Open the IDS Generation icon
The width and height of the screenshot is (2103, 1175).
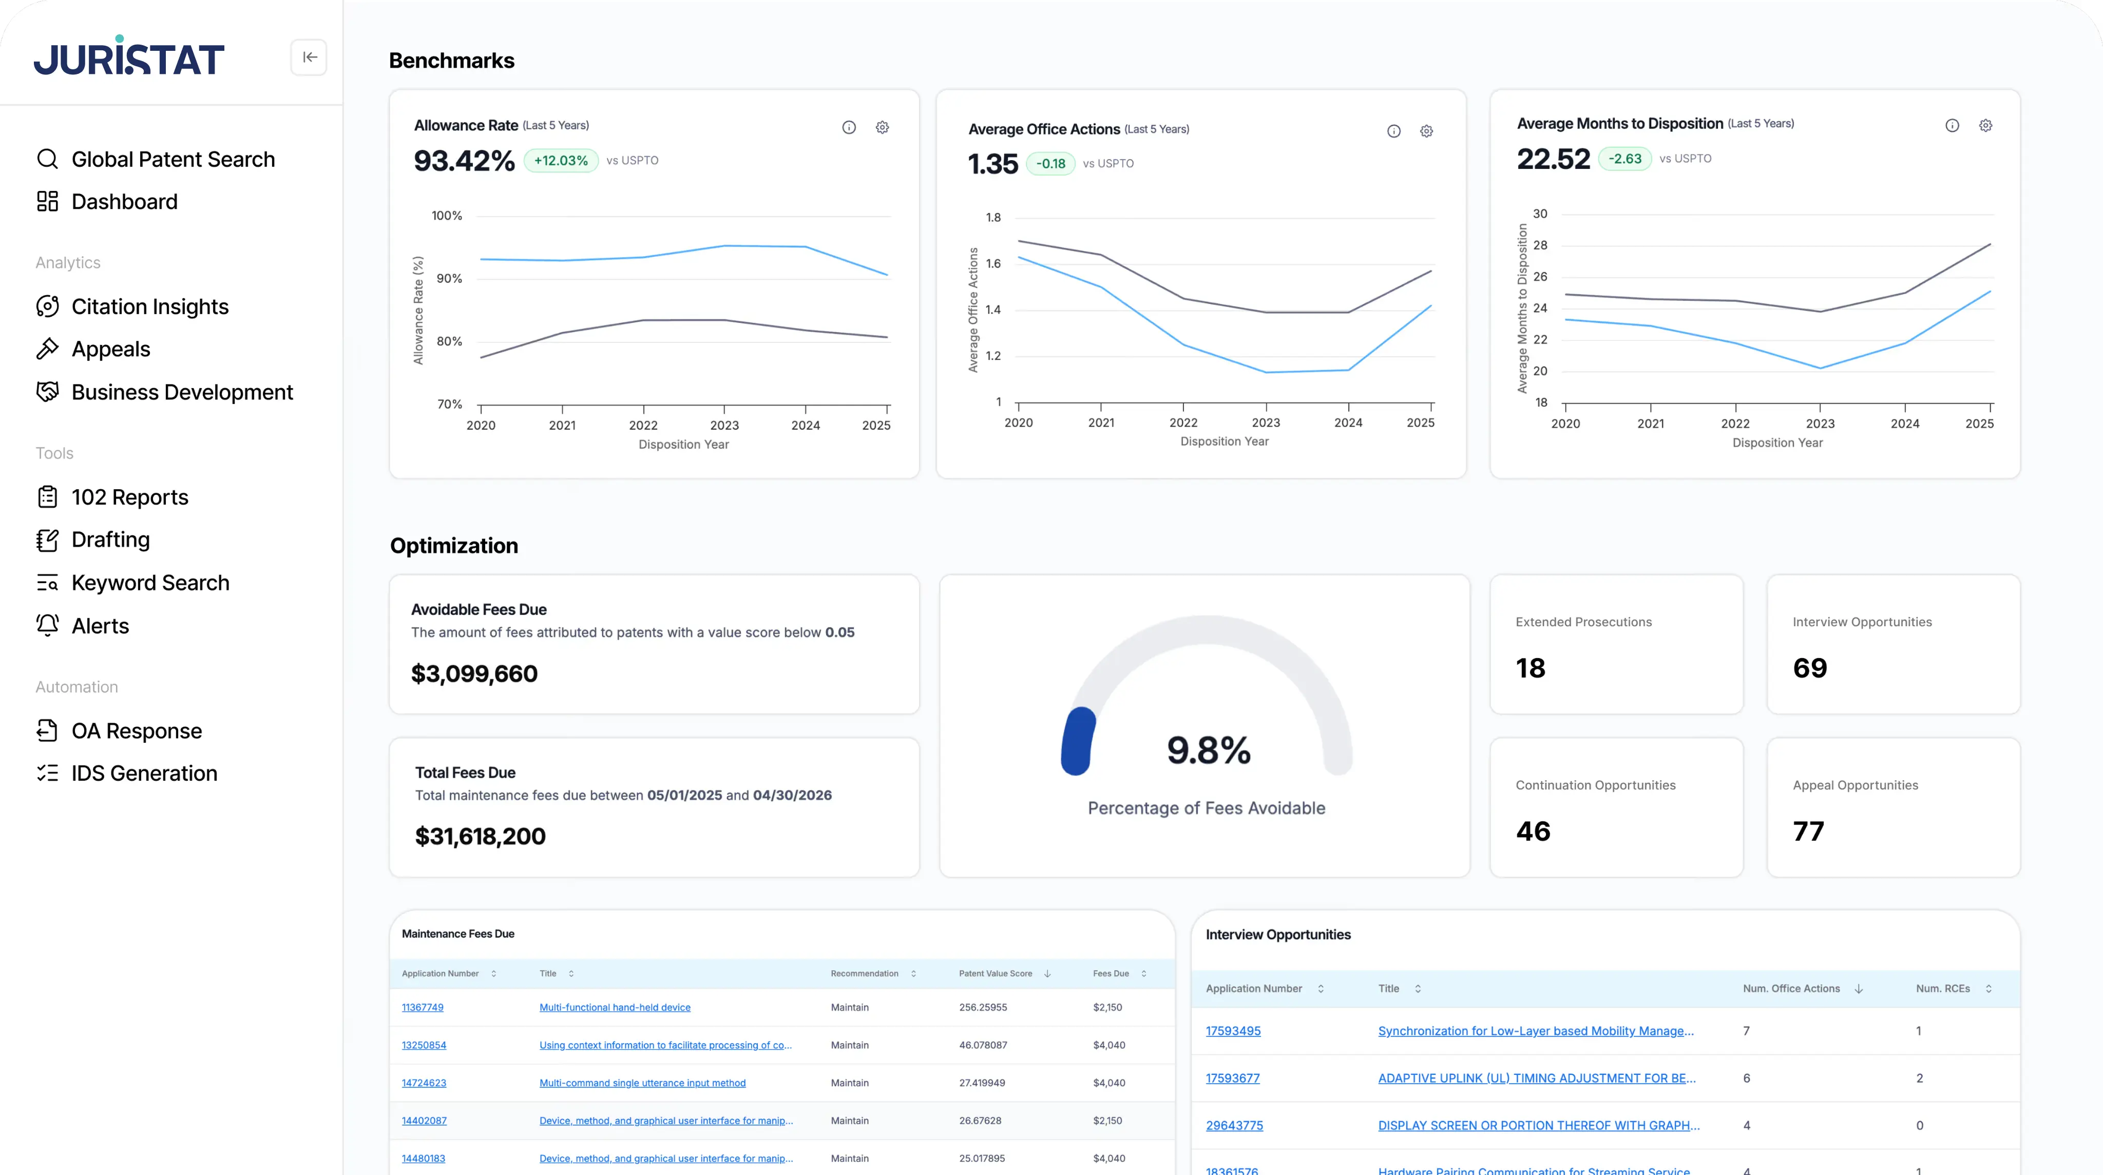point(47,773)
